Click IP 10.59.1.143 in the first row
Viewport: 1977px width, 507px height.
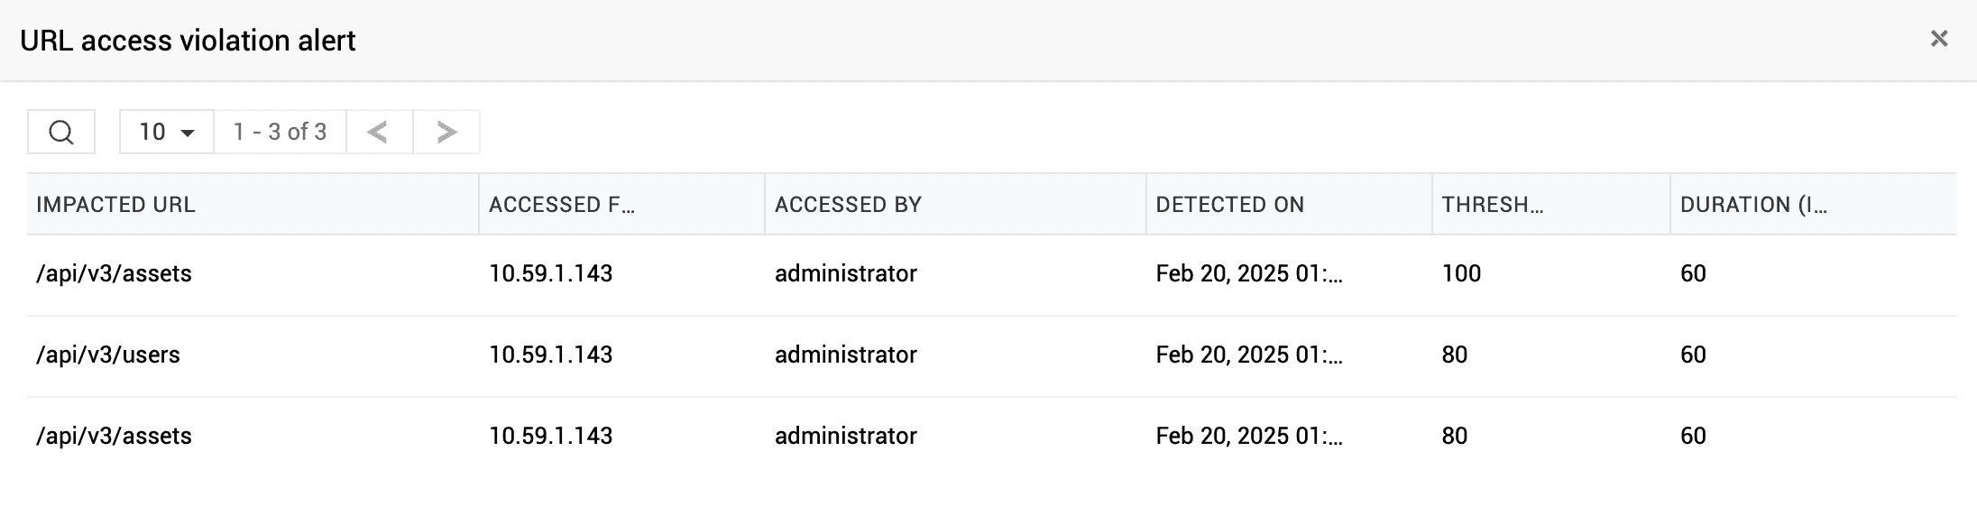[550, 274]
